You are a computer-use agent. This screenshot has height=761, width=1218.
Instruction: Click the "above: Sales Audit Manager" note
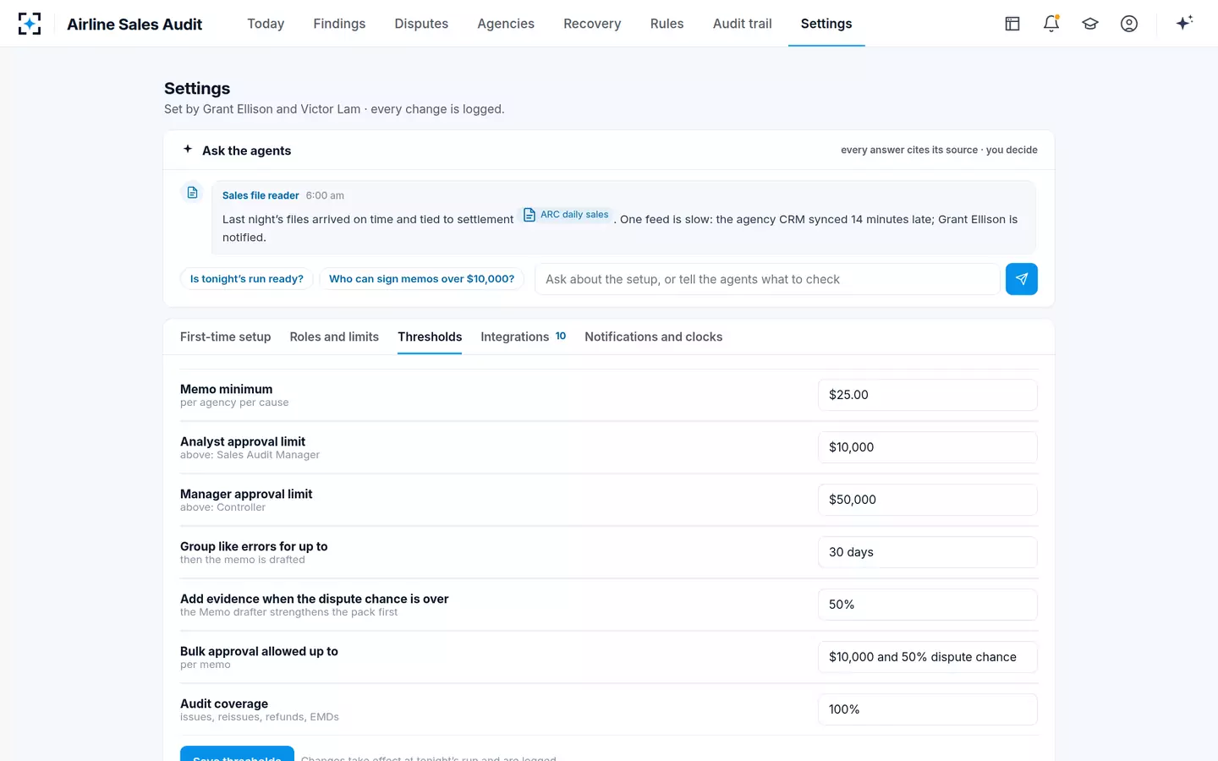(250, 455)
